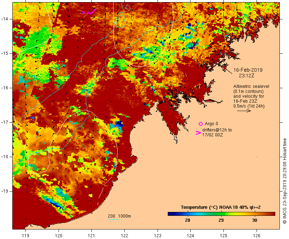This screenshot has height=239, width=289.
Task: Click the longitude label '119'
Action: click(25, 235)
